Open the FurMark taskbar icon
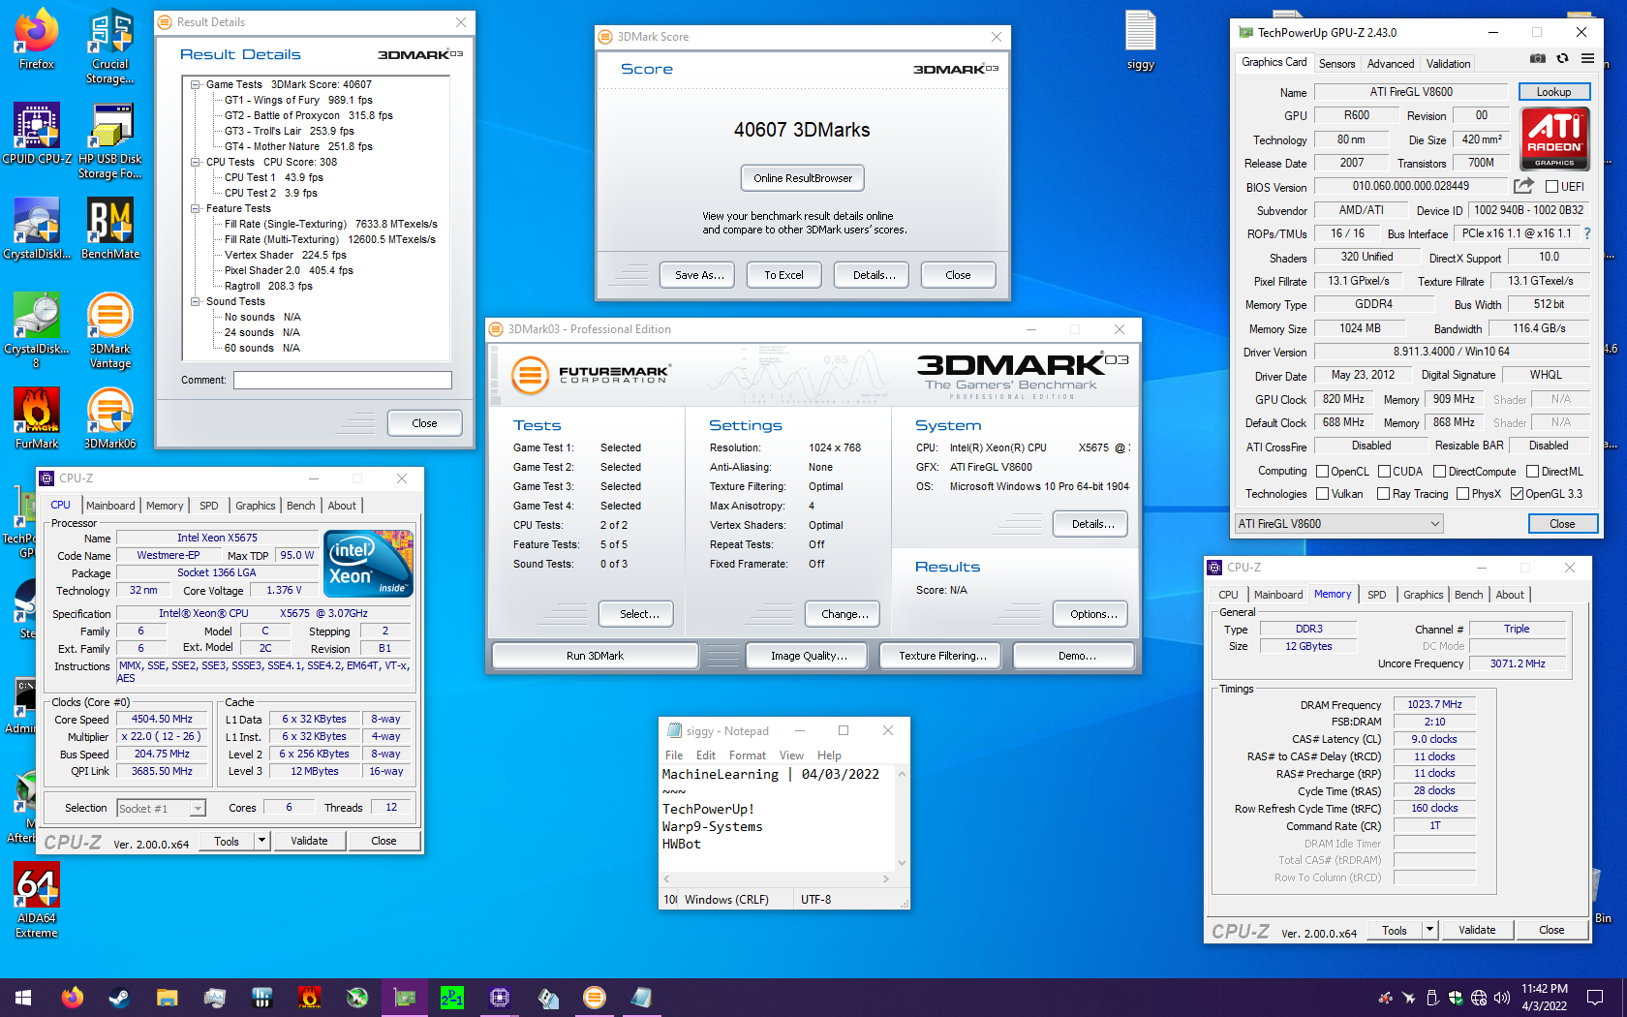 pos(309,998)
